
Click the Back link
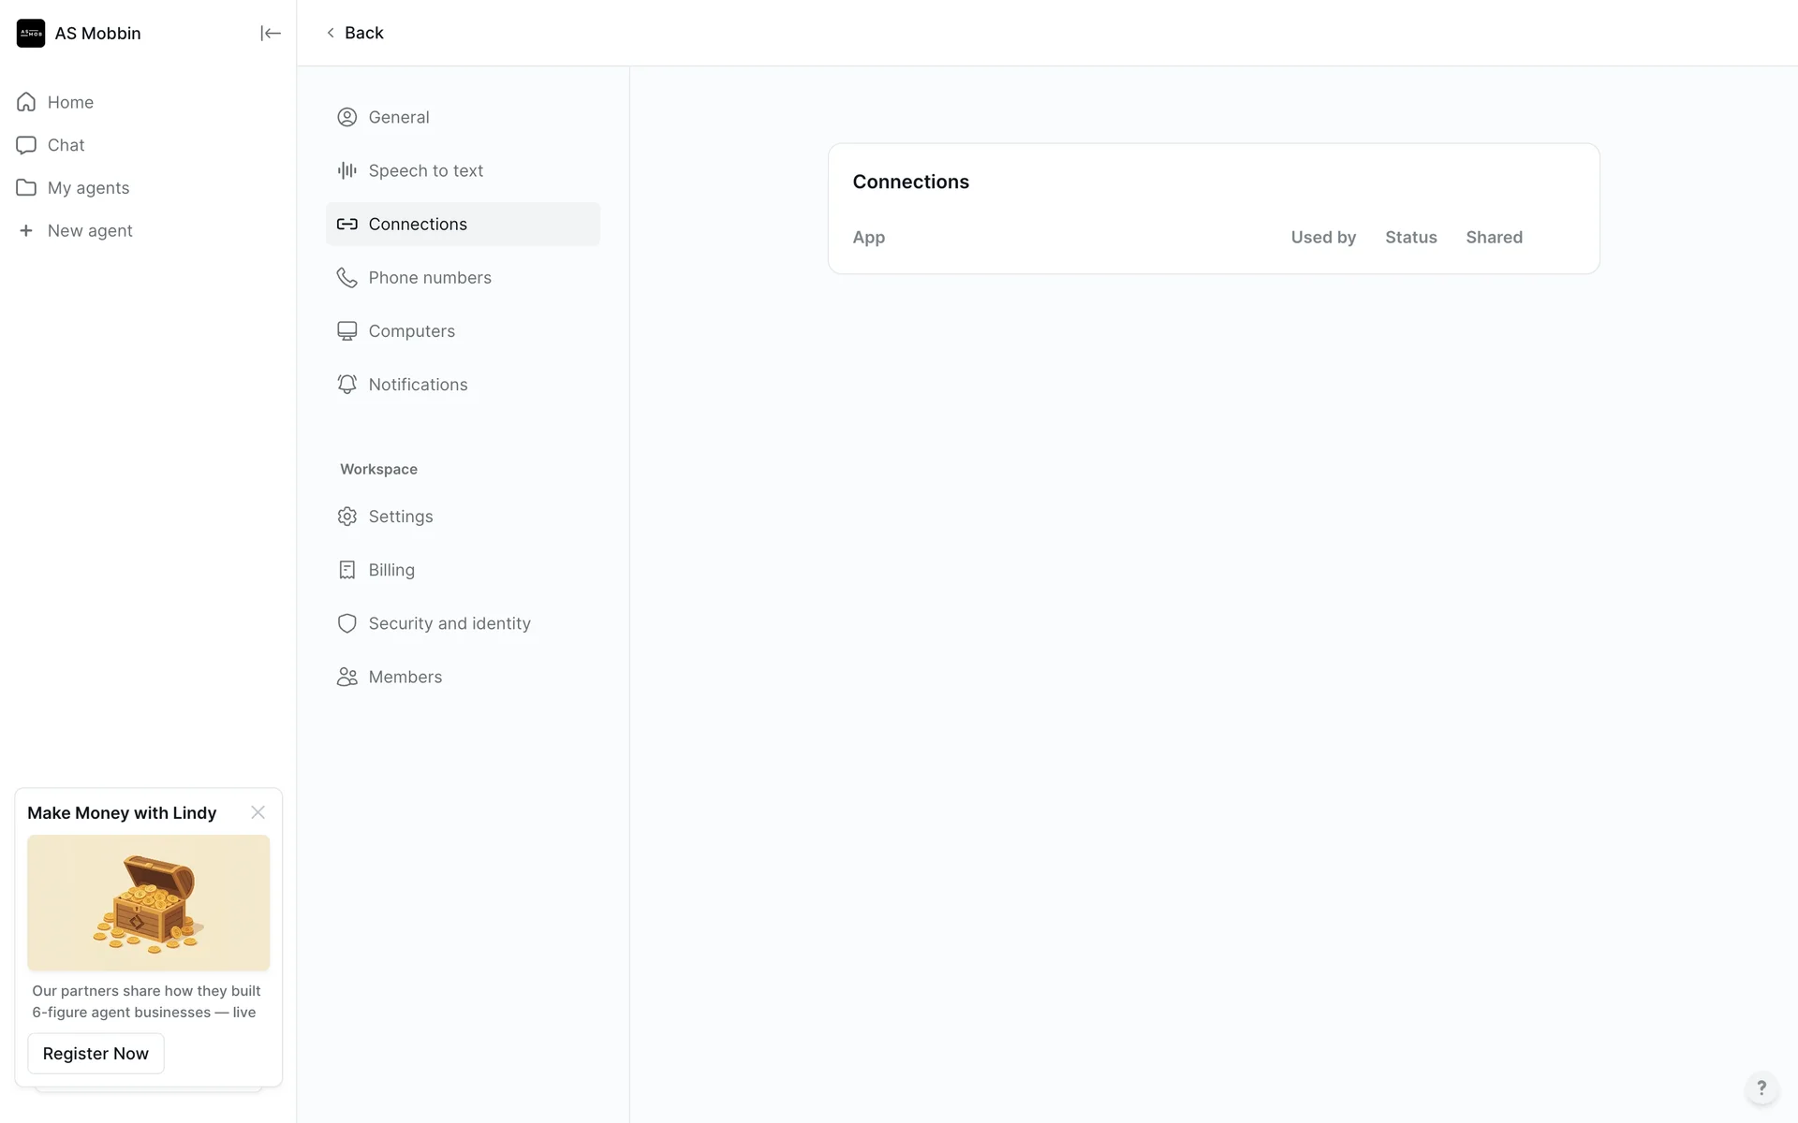355,33
